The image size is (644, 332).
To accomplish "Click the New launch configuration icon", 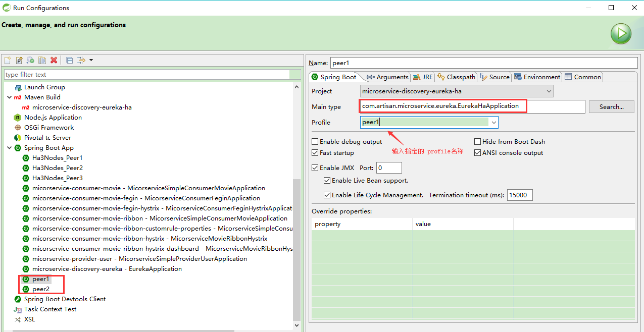I will [x=8, y=60].
